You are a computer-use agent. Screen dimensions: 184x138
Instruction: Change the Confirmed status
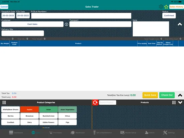pyautogui.click(x=169, y=15)
